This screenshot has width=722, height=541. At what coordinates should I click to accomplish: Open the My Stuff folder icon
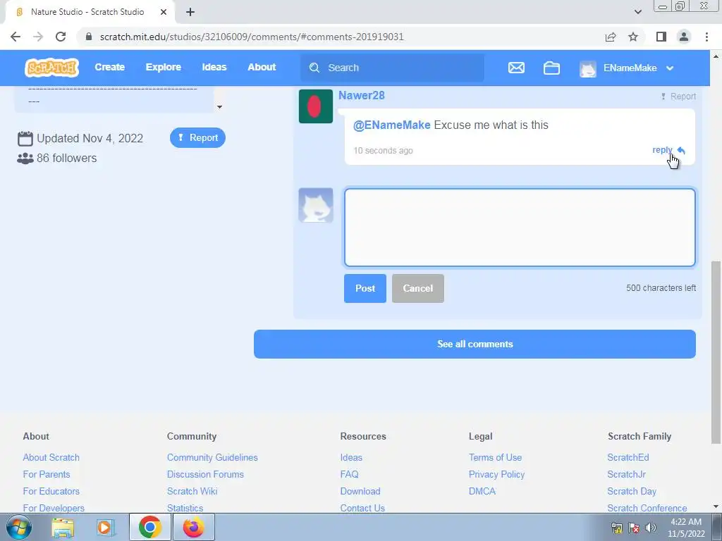tap(551, 68)
